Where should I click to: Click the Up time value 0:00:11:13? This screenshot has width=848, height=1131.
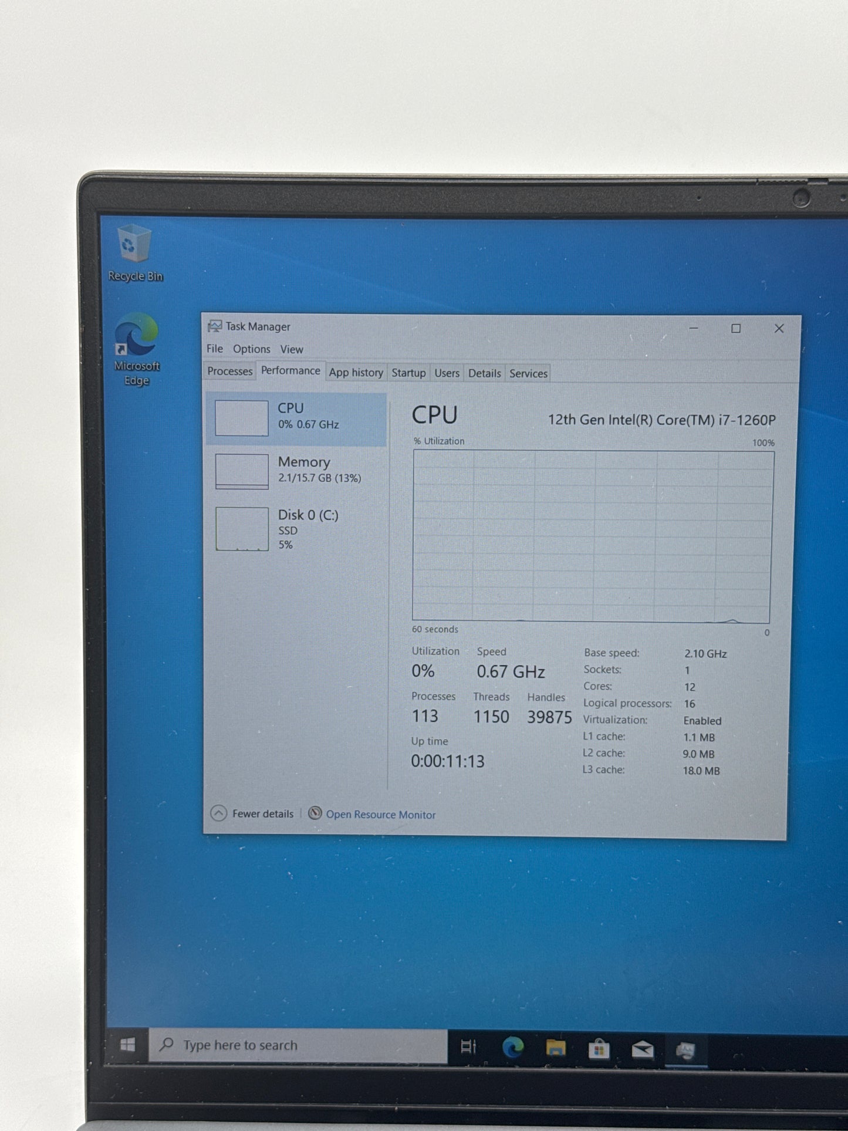click(448, 761)
